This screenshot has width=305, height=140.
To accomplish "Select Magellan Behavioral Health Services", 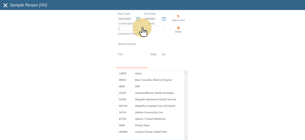I will (155, 99).
